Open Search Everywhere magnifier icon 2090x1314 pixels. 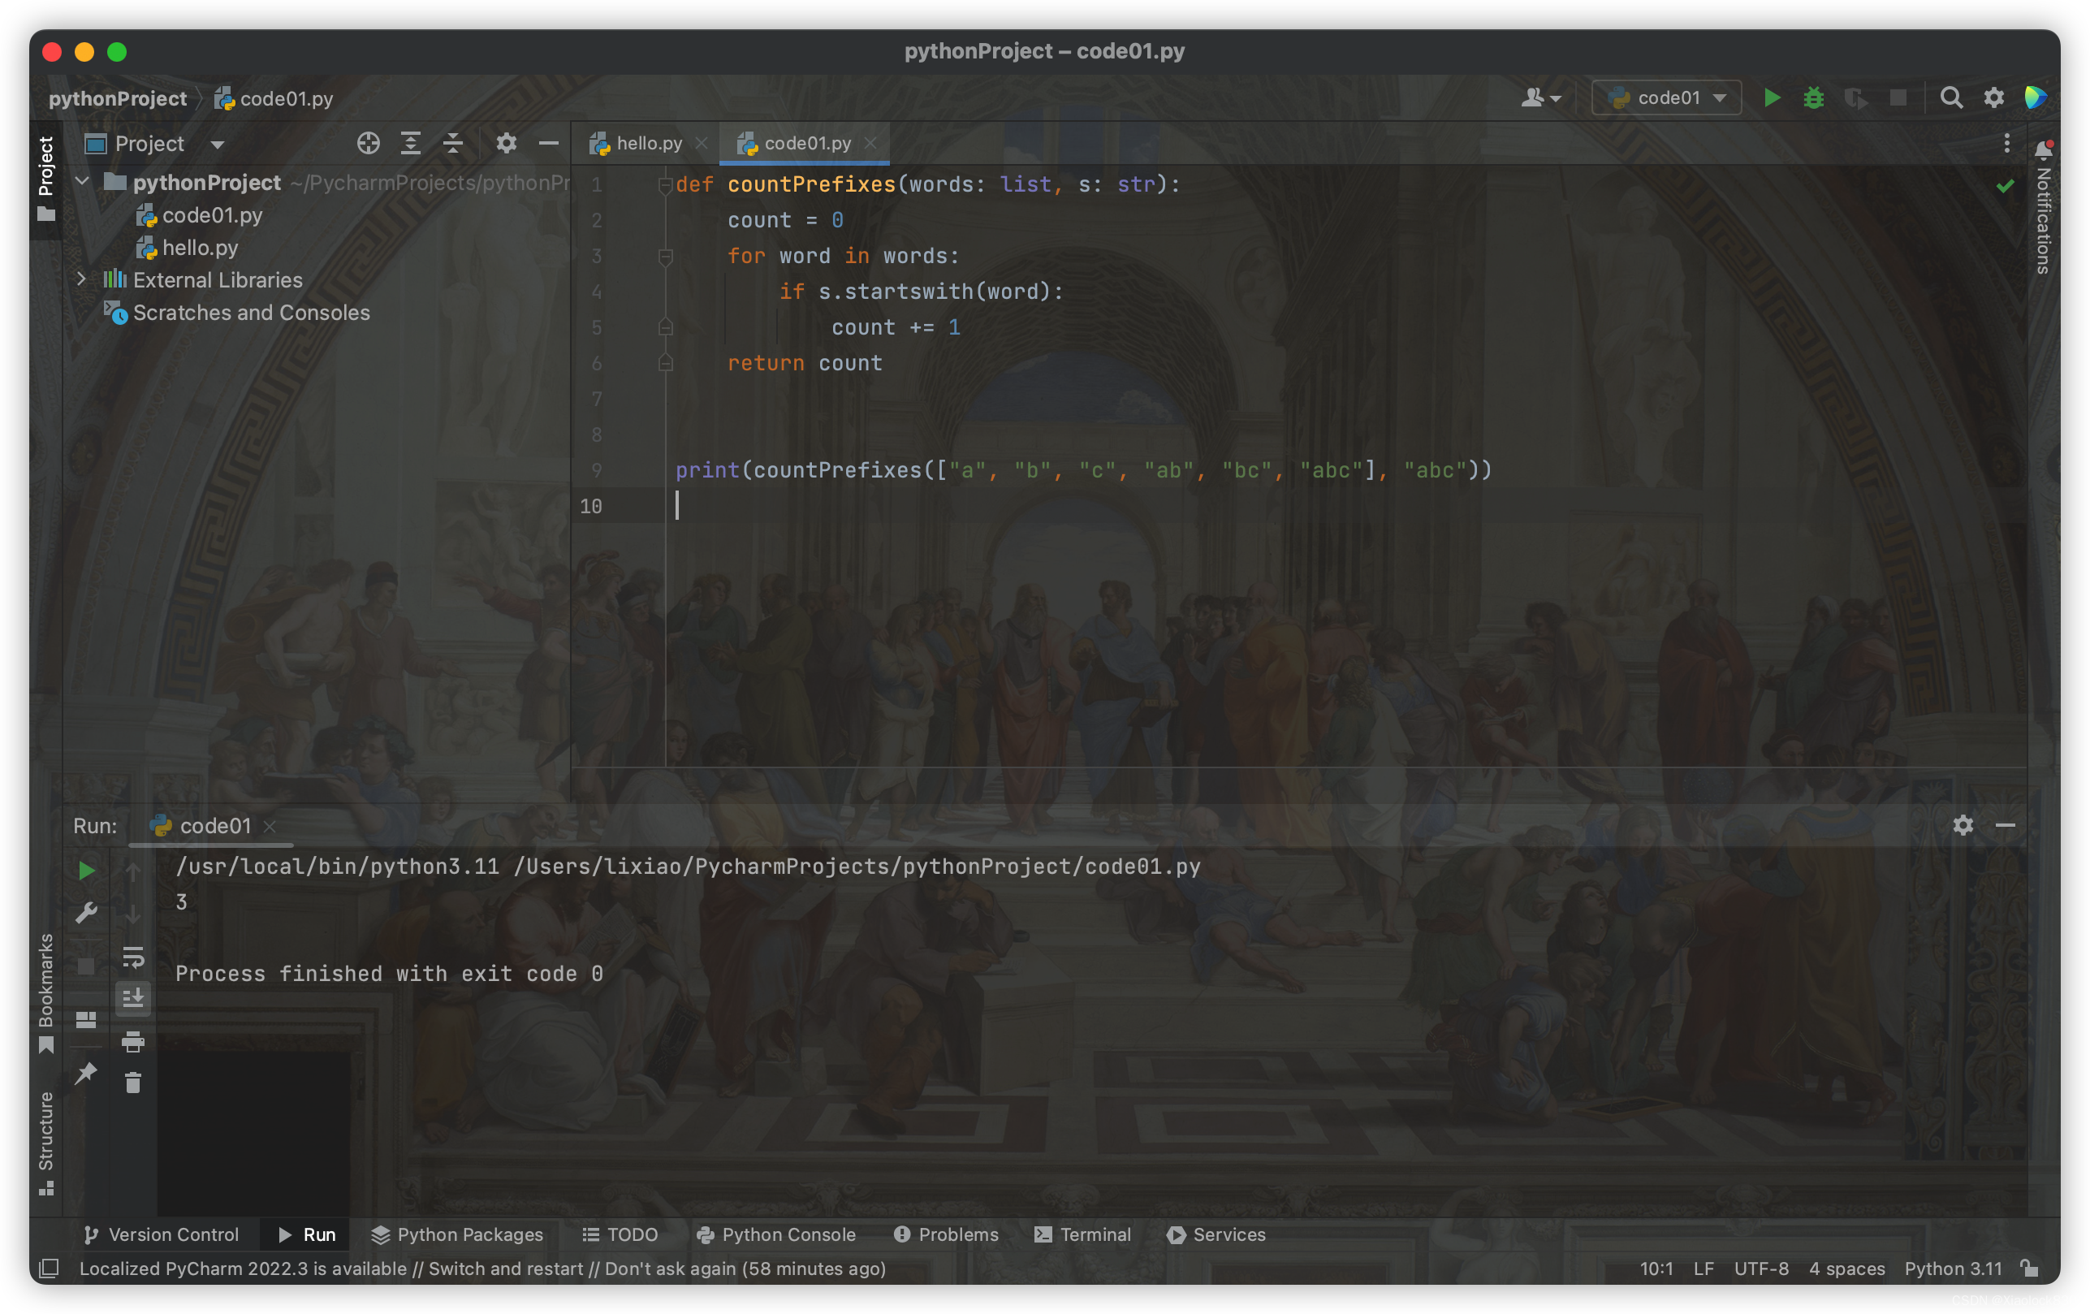click(1951, 97)
